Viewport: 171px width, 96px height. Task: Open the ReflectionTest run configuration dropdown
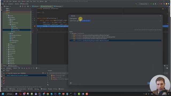click(x=144, y=4)
